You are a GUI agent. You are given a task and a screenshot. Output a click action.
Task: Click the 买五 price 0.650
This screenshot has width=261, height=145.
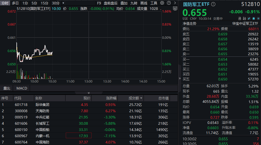coord(223,79)
